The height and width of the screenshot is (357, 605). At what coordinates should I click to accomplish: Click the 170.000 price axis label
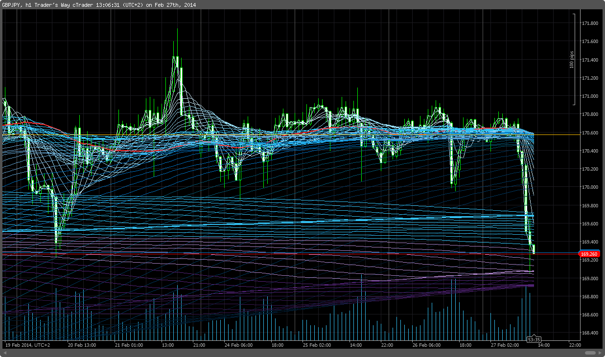point(589,187)
